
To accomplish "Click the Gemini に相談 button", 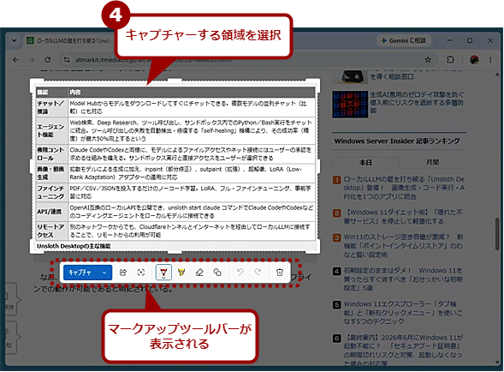I will click(404, 40).
